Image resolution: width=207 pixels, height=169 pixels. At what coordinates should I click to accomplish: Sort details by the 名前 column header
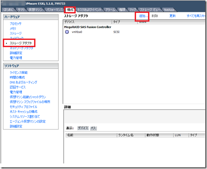pyautogui.click(x=91, y=135)
